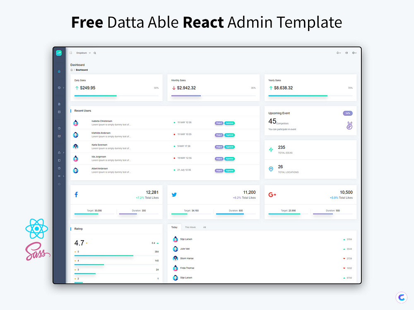The height and width of the screenshot is (310, 414).
Task: Select the All tab in the activity panel
Action: click(204, 227)
